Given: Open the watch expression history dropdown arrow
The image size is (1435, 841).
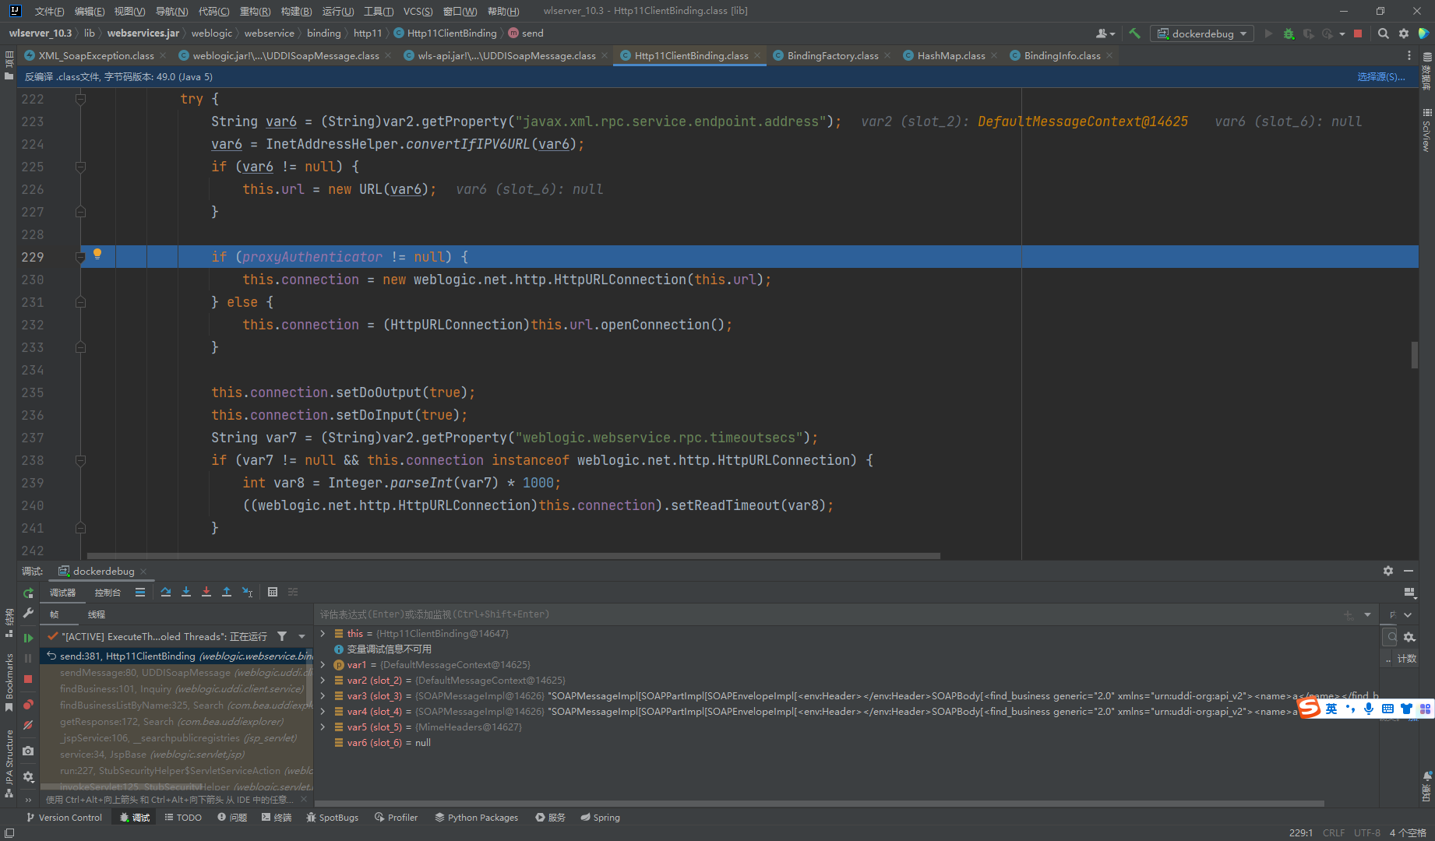Looking at the screenshot, I should pos(1367,614).
